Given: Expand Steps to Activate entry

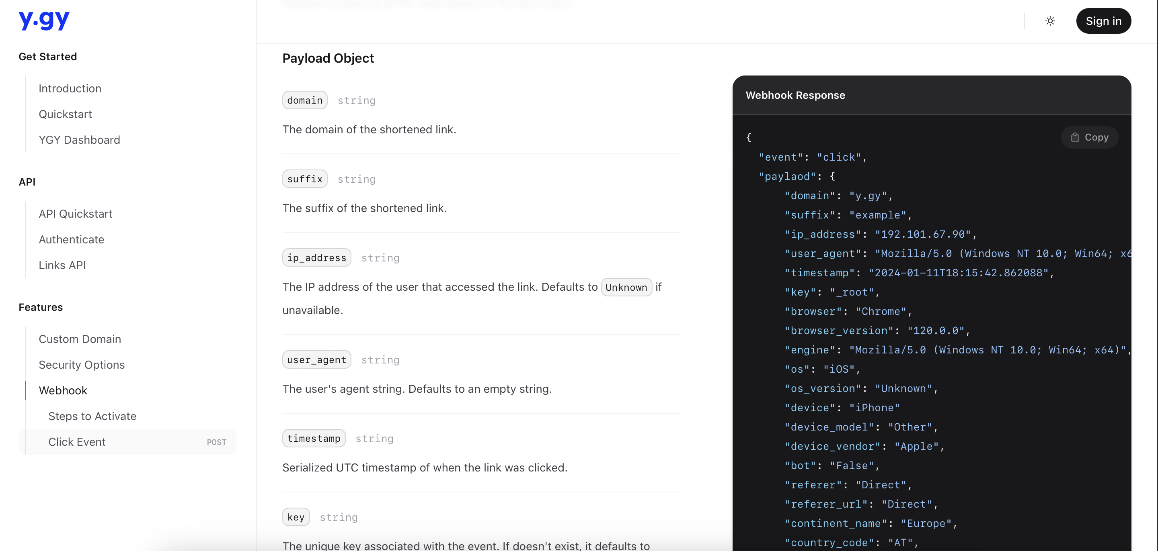Looking at the screenshot, I should click(x=92, y=416).
